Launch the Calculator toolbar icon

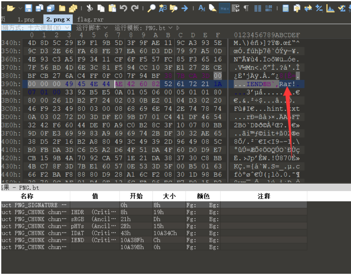click(286, 9)
